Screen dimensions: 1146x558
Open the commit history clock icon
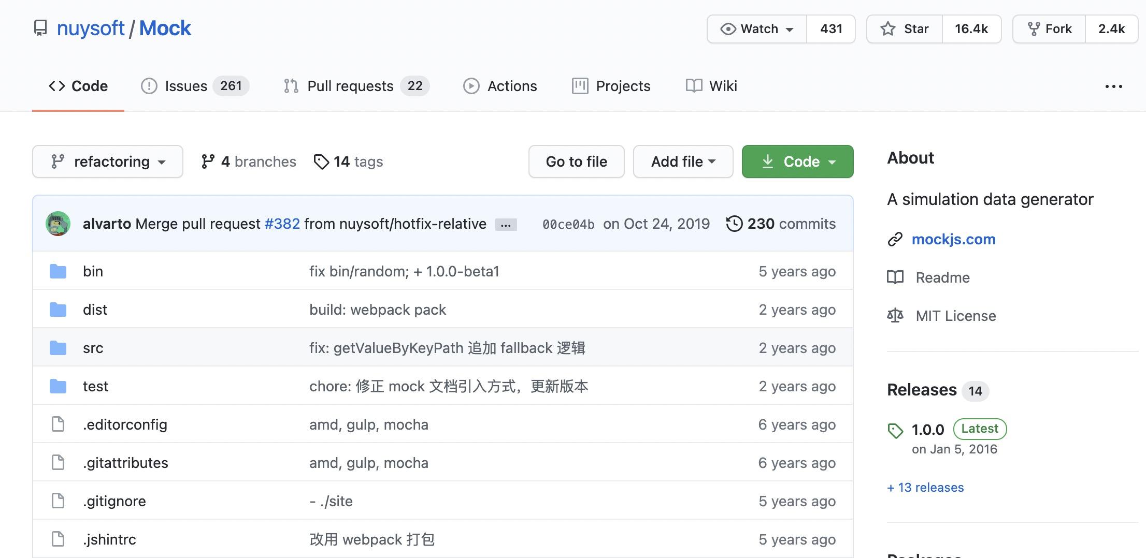(x=735, y=224)
